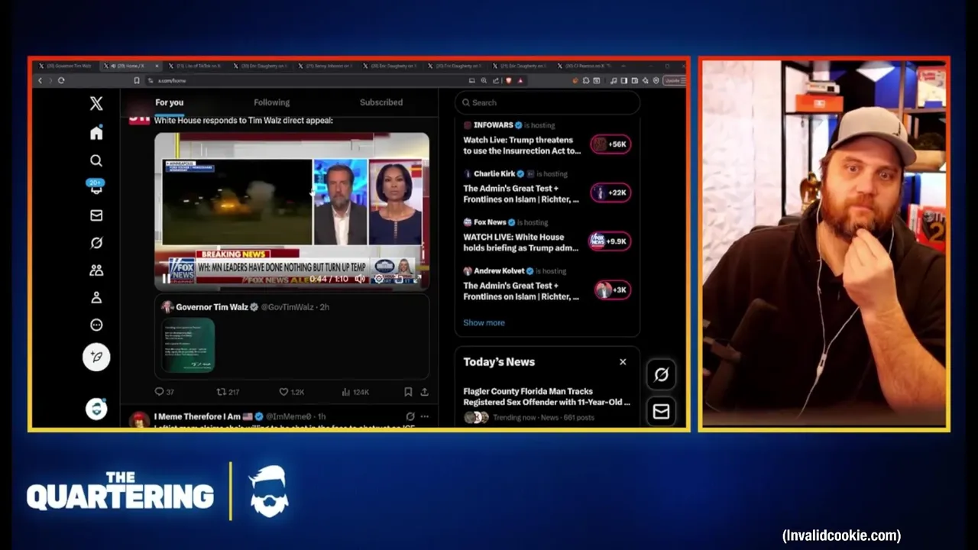Open the Home feed icon in sidebar

coord(96,133)
